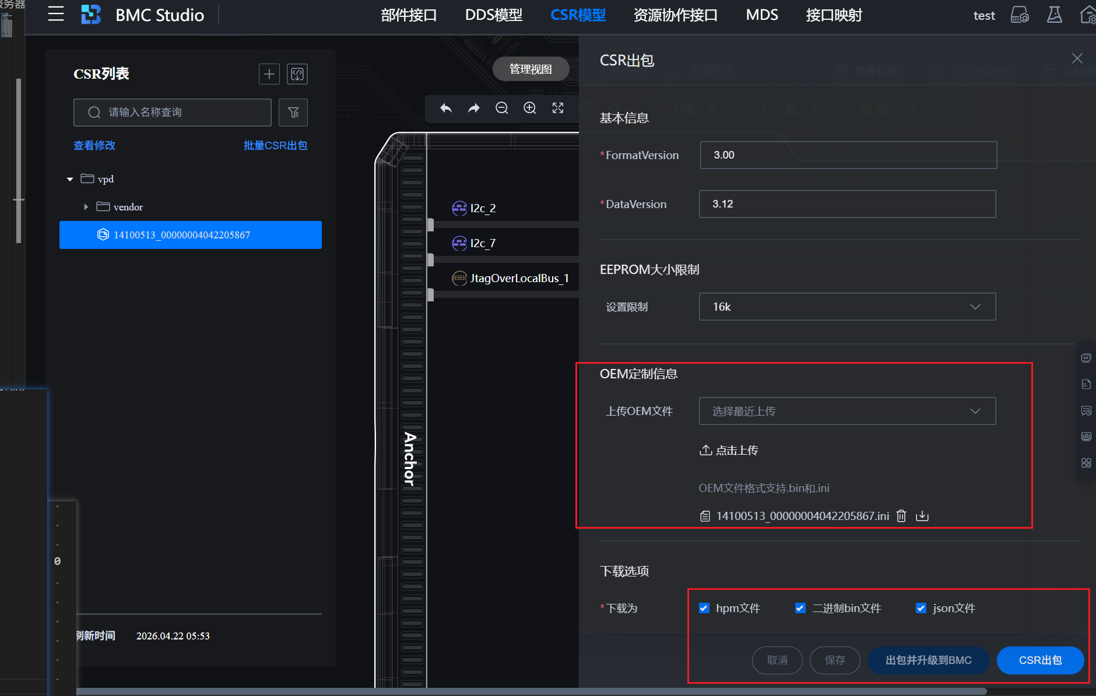Click the vpd folder icon

(x=87, y=178)
